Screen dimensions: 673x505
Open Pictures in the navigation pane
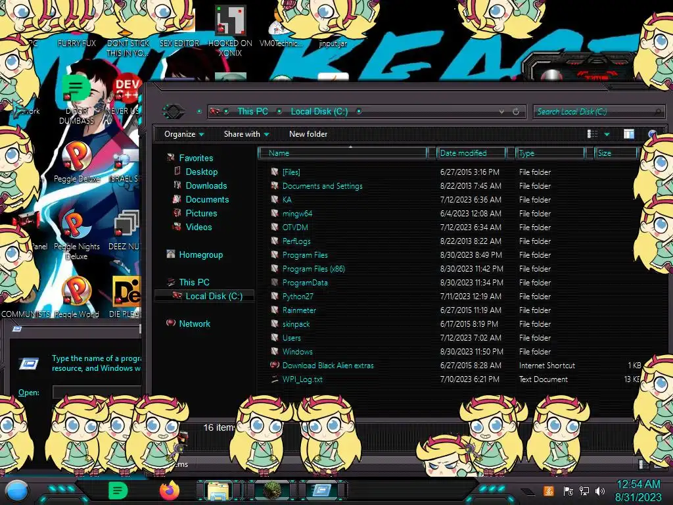click(x=201, y=213)
